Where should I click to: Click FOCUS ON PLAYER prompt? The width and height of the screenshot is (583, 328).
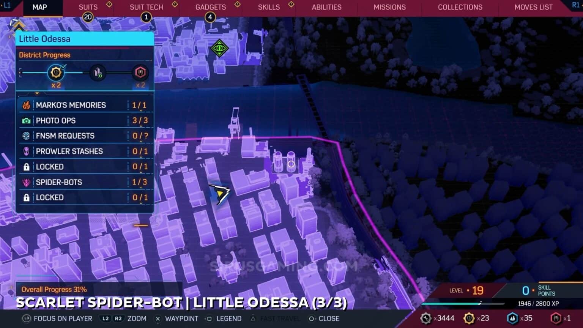[x=58, y=319]
